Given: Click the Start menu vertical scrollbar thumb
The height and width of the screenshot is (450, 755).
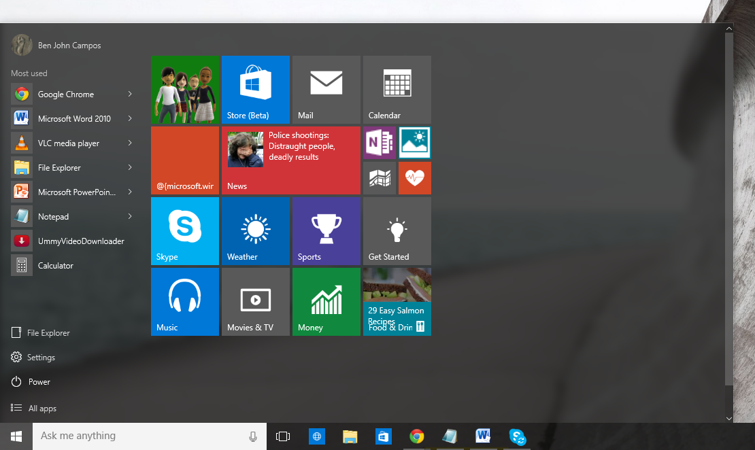Looking at the screenshot, I should [x=729, y=209].
